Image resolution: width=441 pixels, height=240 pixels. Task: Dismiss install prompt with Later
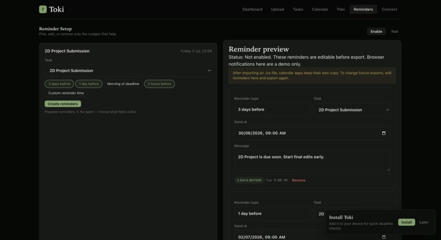[424, 223]
